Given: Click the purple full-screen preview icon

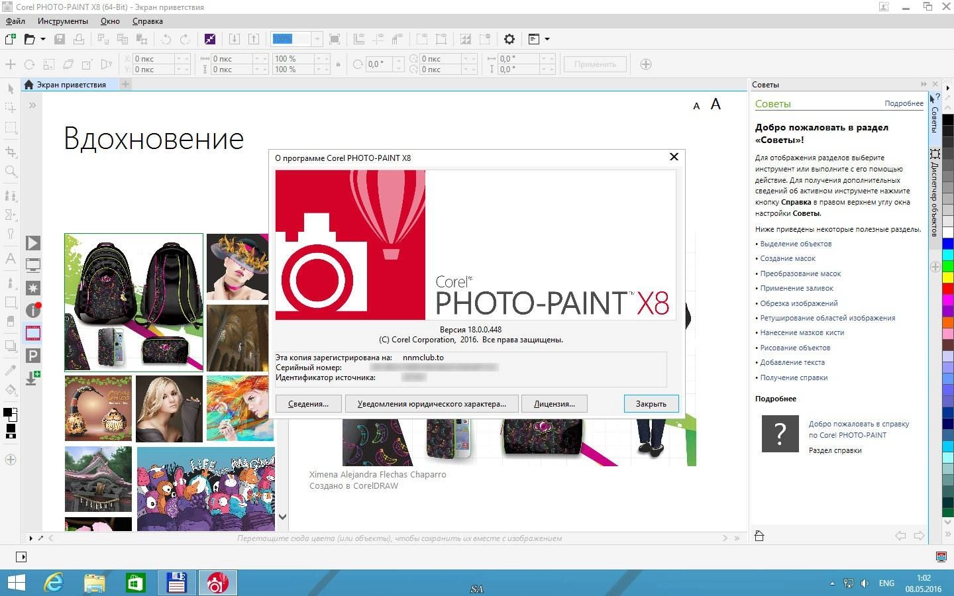Looking at the screenshot, I should (x=210, y=39).
